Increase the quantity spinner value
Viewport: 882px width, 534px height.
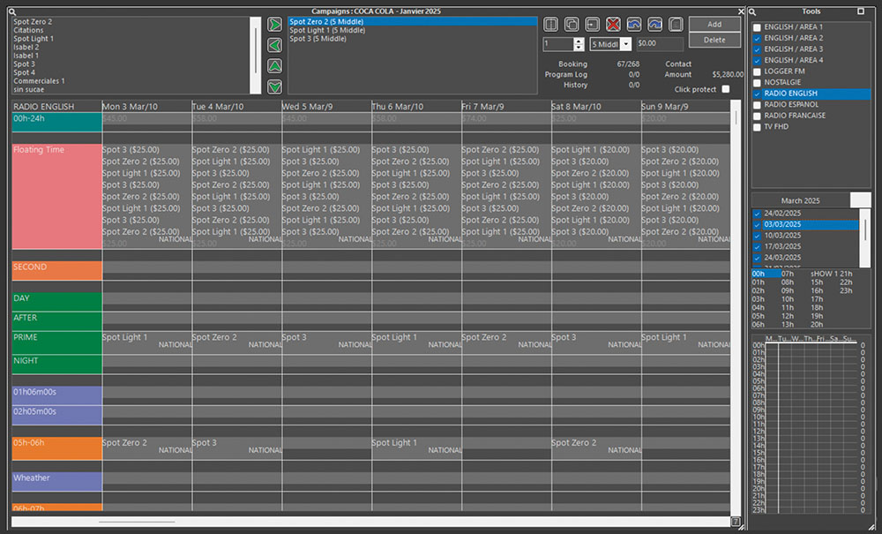[x=579, y=41]
